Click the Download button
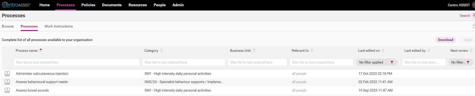 pos(446,40)
